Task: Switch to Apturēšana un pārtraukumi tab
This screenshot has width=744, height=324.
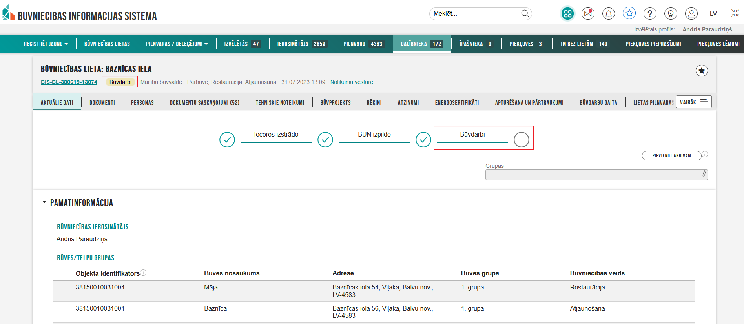Action: pyautogui.click(x=529, y=102)
